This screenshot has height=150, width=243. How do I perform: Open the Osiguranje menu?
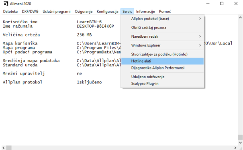[x=84, y=12]
